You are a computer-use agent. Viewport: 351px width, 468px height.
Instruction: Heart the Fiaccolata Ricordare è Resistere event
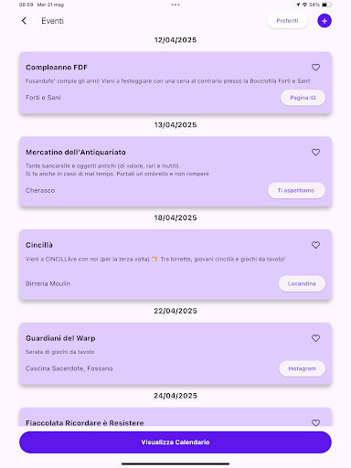coord(315,422)
